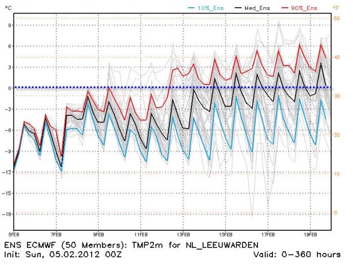Click the -15 value on Celsius axis
The height and width of the screenshot is (265, 353).
7,194
